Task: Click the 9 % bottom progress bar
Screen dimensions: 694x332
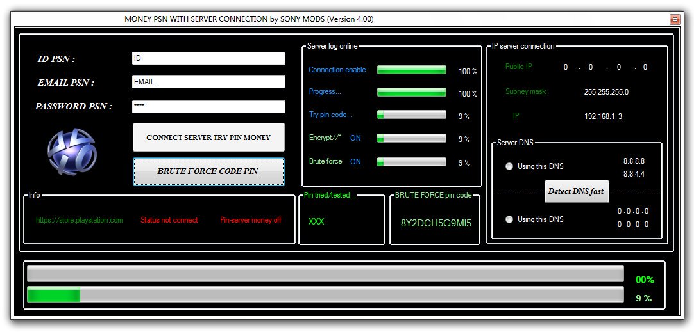Action: [x=325, y=294]
